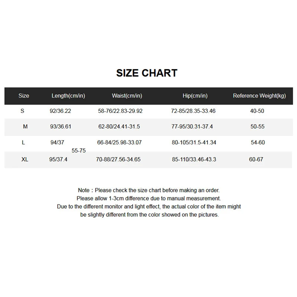Click the stray 55-75 value
Image resolution: width=297 pixels, height=297 pixels.
(x=79, y=151)
